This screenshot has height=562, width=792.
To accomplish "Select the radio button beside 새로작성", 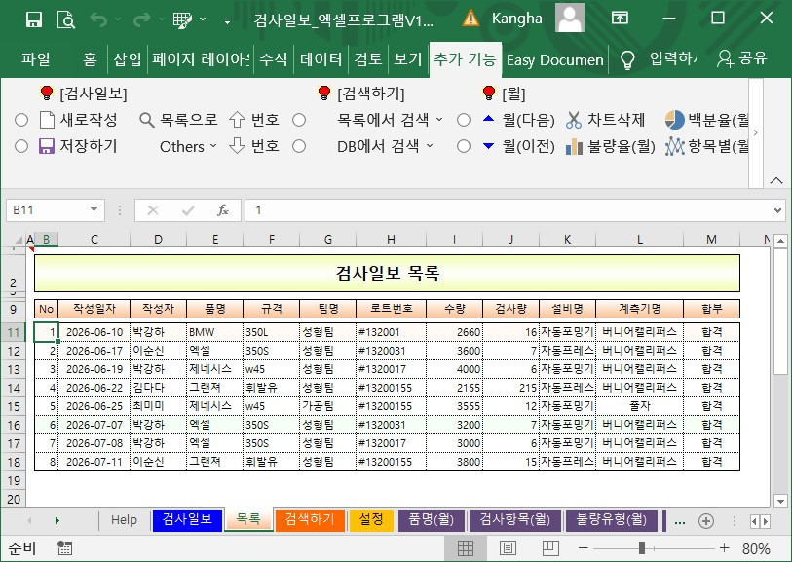I will [21, 120].
